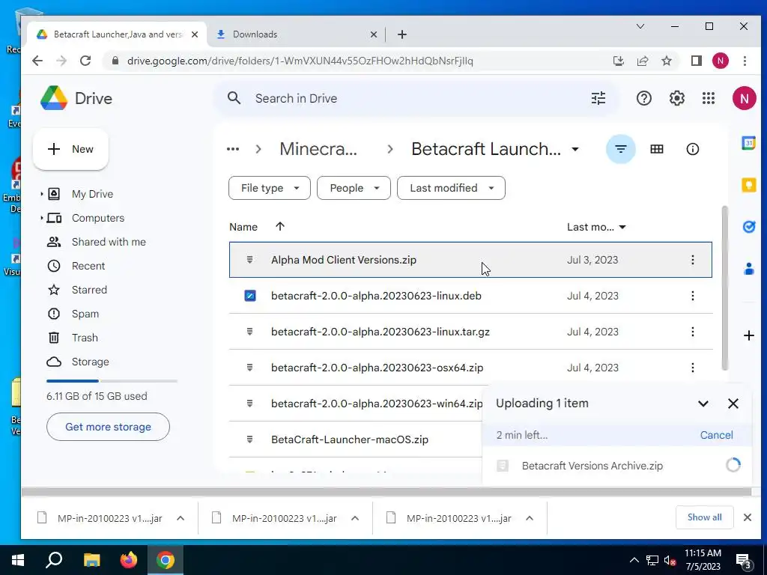
Task: Open Storage section
Action: click(x=90, y=362)
